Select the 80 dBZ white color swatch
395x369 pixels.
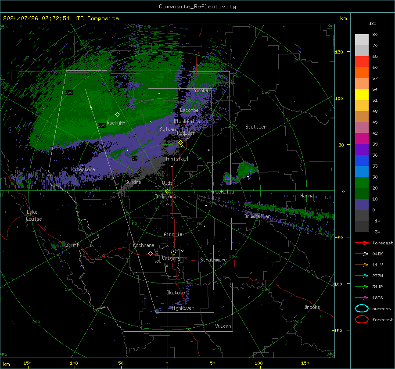[x=362, y=39]
